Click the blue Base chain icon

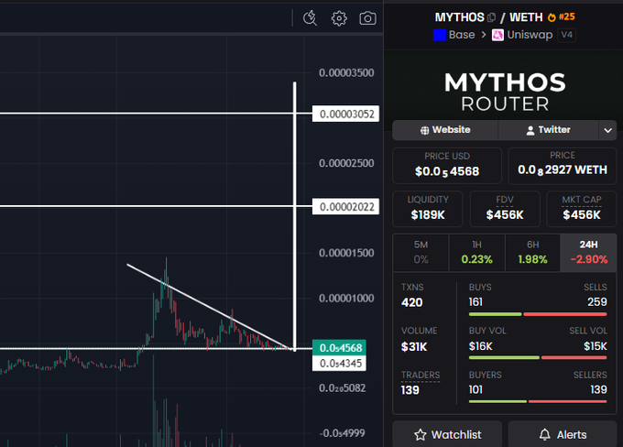tap(440, 35)
